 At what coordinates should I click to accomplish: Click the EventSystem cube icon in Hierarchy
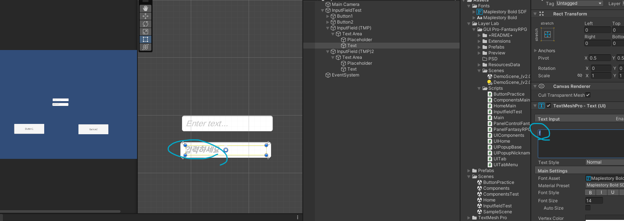[328, 75]
